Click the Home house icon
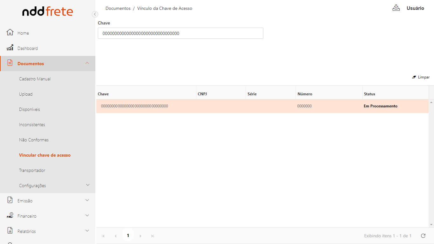The height and width of the screenshot is (244, 434). [x=10, y=33]
